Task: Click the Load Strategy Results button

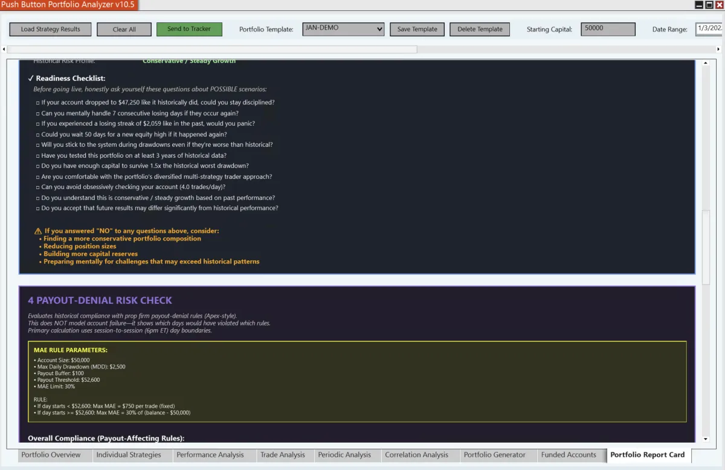Action: pyautogui.click(x=50, y=29)
